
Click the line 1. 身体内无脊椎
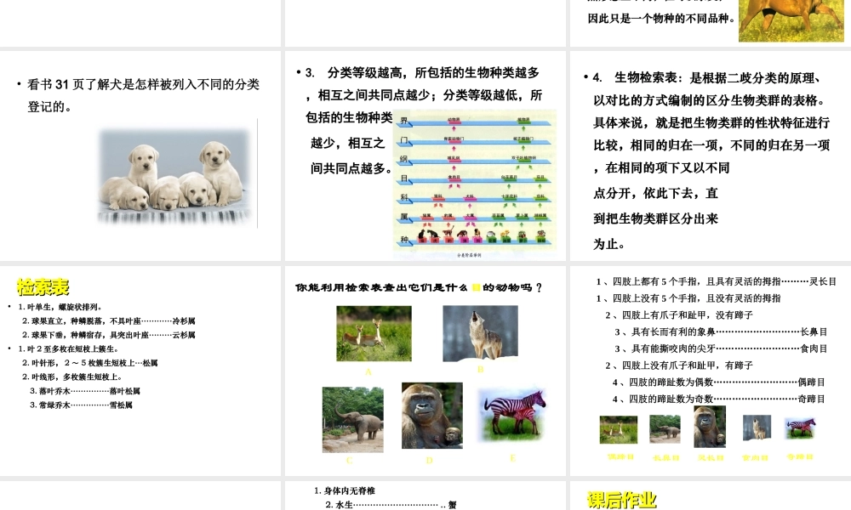pyautogui.click(x=345, y=490)
